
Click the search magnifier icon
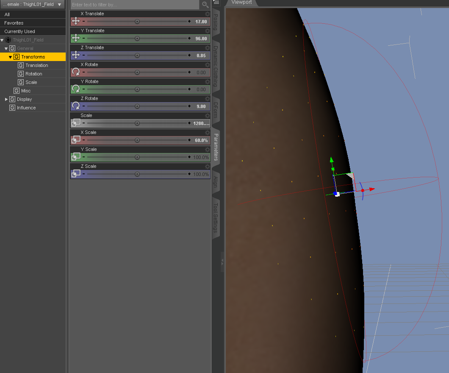tap(205, 5)
